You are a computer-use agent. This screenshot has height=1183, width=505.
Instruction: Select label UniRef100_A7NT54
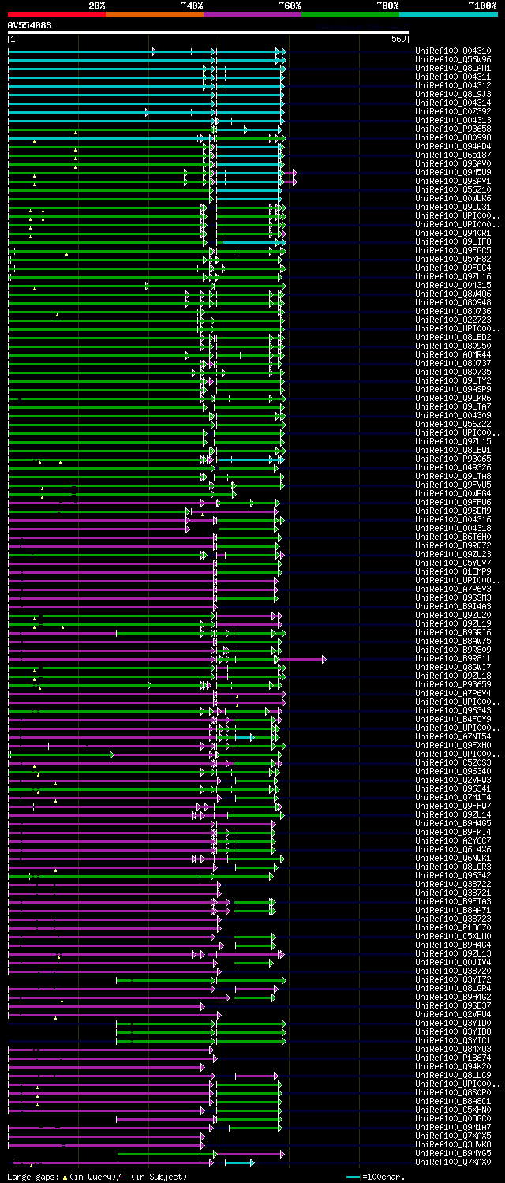coord(453,736)
